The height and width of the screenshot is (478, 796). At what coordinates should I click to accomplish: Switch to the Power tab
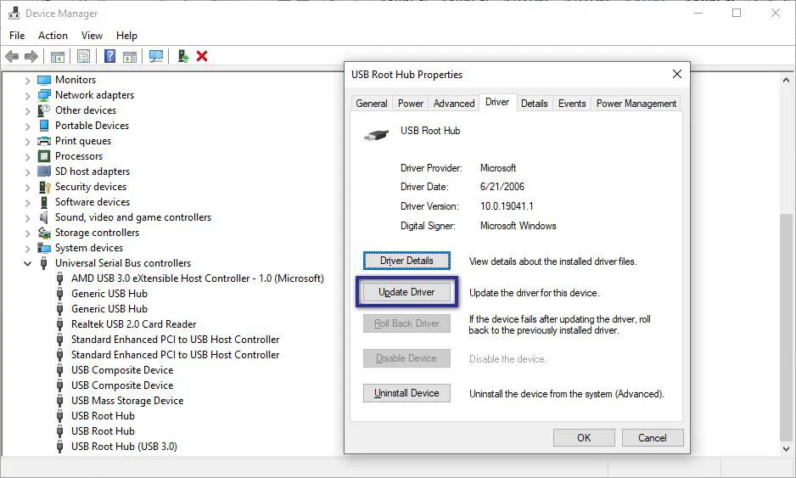tap(410, 103)
